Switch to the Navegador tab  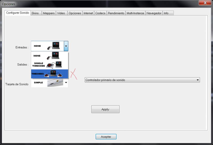(154, 13)
